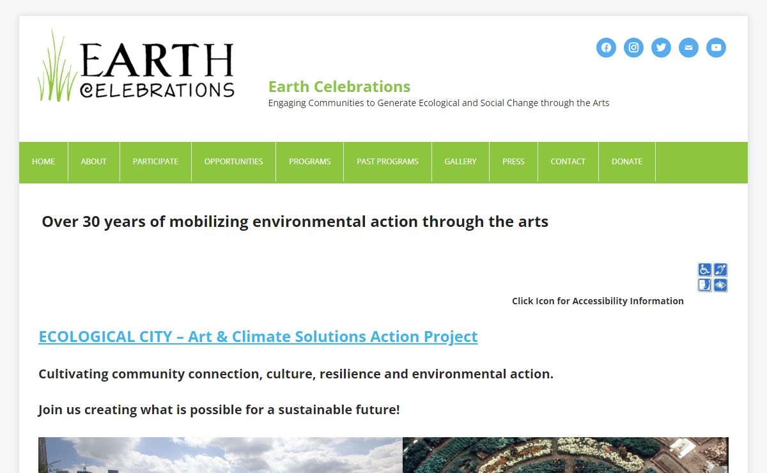The width and height of the screenshot is (767, 473).
Task: Click the email envelope icon
Action: (688, 47)
